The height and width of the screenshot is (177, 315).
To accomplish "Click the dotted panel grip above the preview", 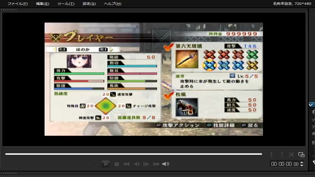I will click(9, 10).
